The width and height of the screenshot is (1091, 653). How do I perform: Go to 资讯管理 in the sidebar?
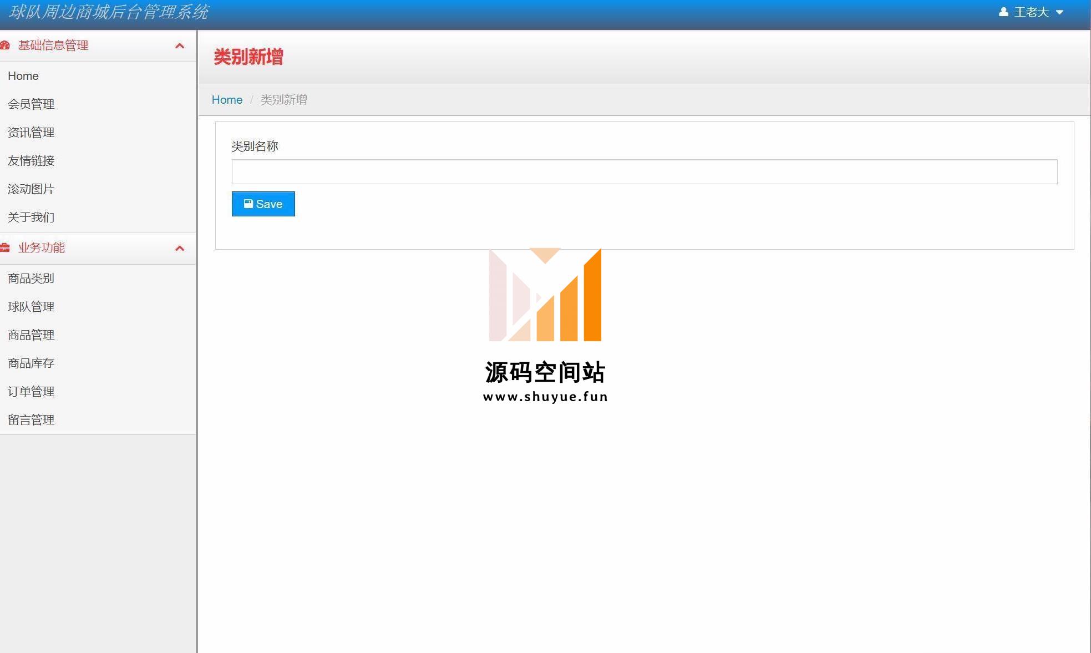(x=31, y=133)
